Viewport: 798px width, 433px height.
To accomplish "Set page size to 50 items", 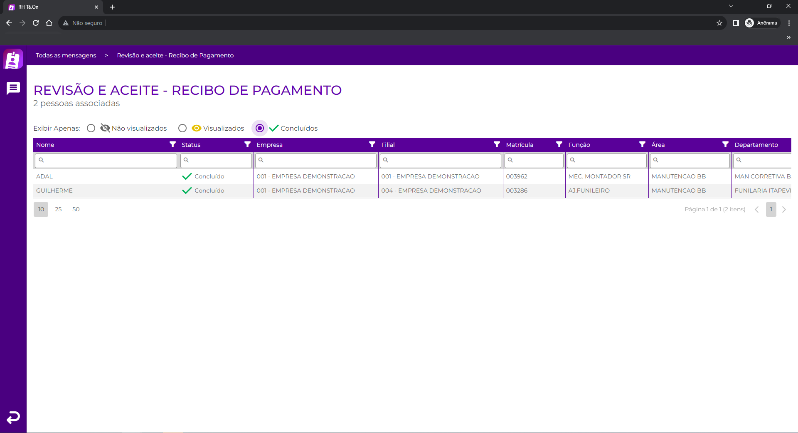I will [76, 209].
